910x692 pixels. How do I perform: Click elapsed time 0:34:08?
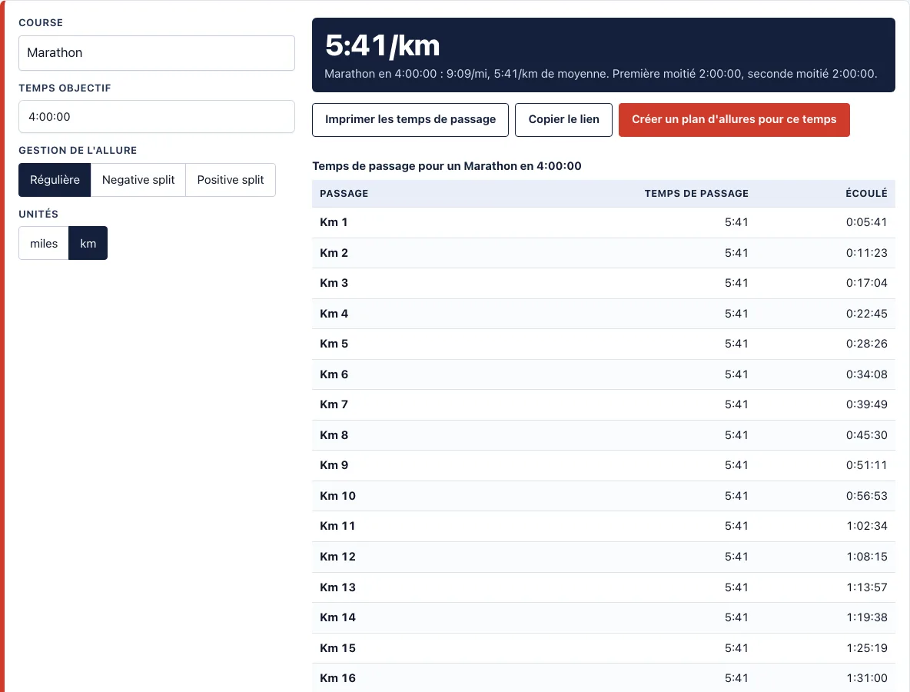(x=866, y=374)
